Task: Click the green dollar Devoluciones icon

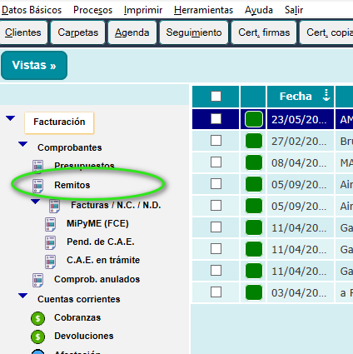Action: click(x=38, y=337)
